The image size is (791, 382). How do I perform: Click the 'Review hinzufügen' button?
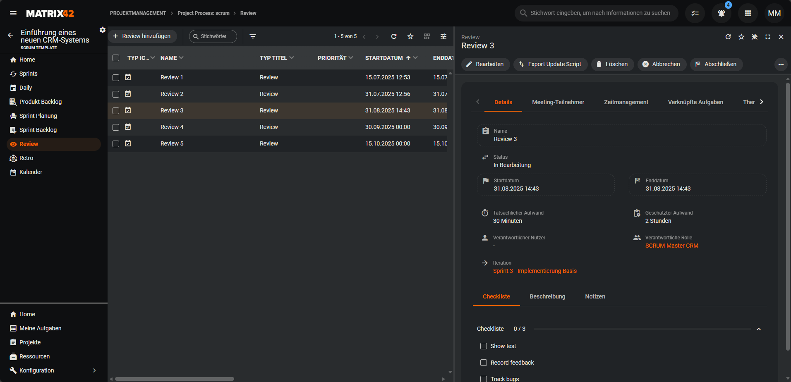tap(142, 36)
